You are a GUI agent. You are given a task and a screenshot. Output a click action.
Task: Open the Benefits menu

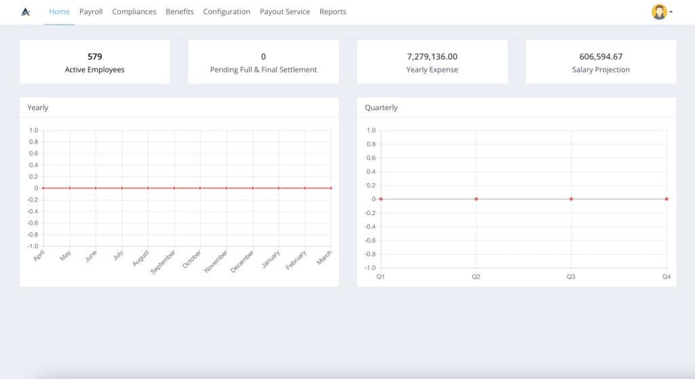[179, 12]
